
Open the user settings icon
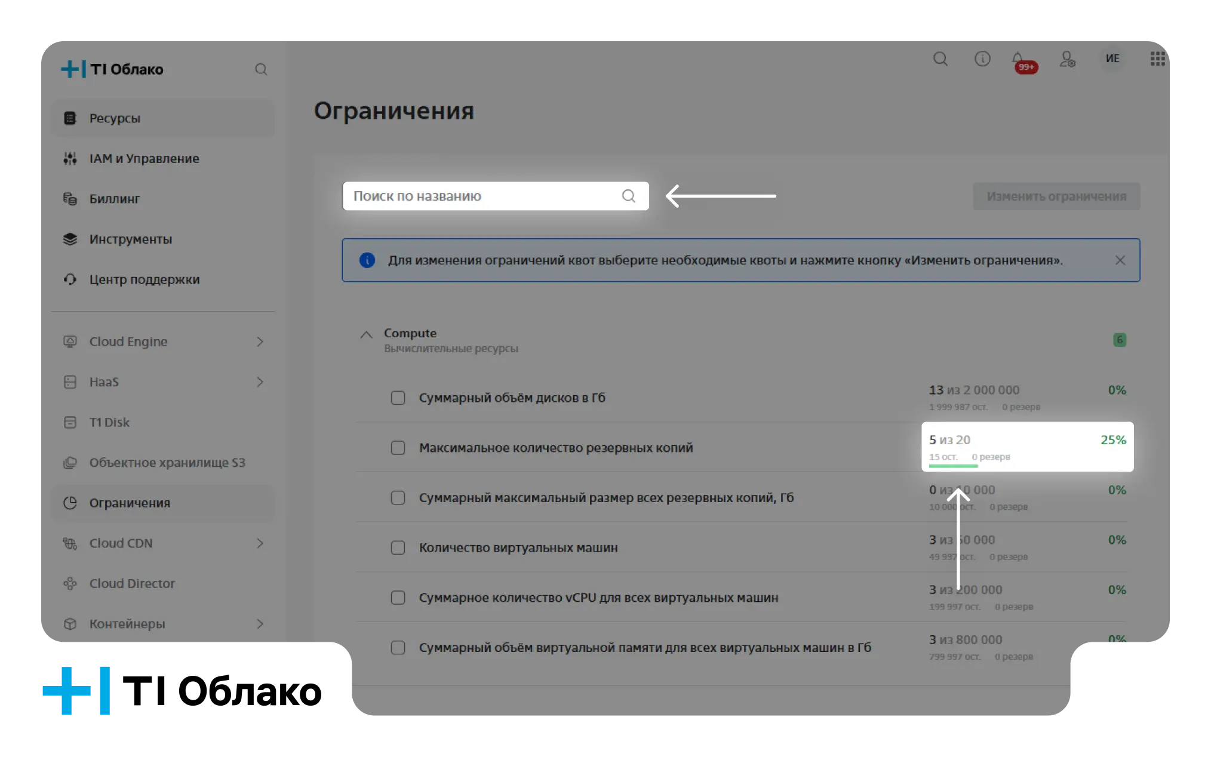coord(1067,59)
